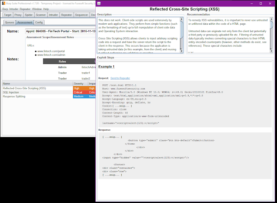Minimize the Reflected XSS dialog window
The image size is (277, 203).
251,3
